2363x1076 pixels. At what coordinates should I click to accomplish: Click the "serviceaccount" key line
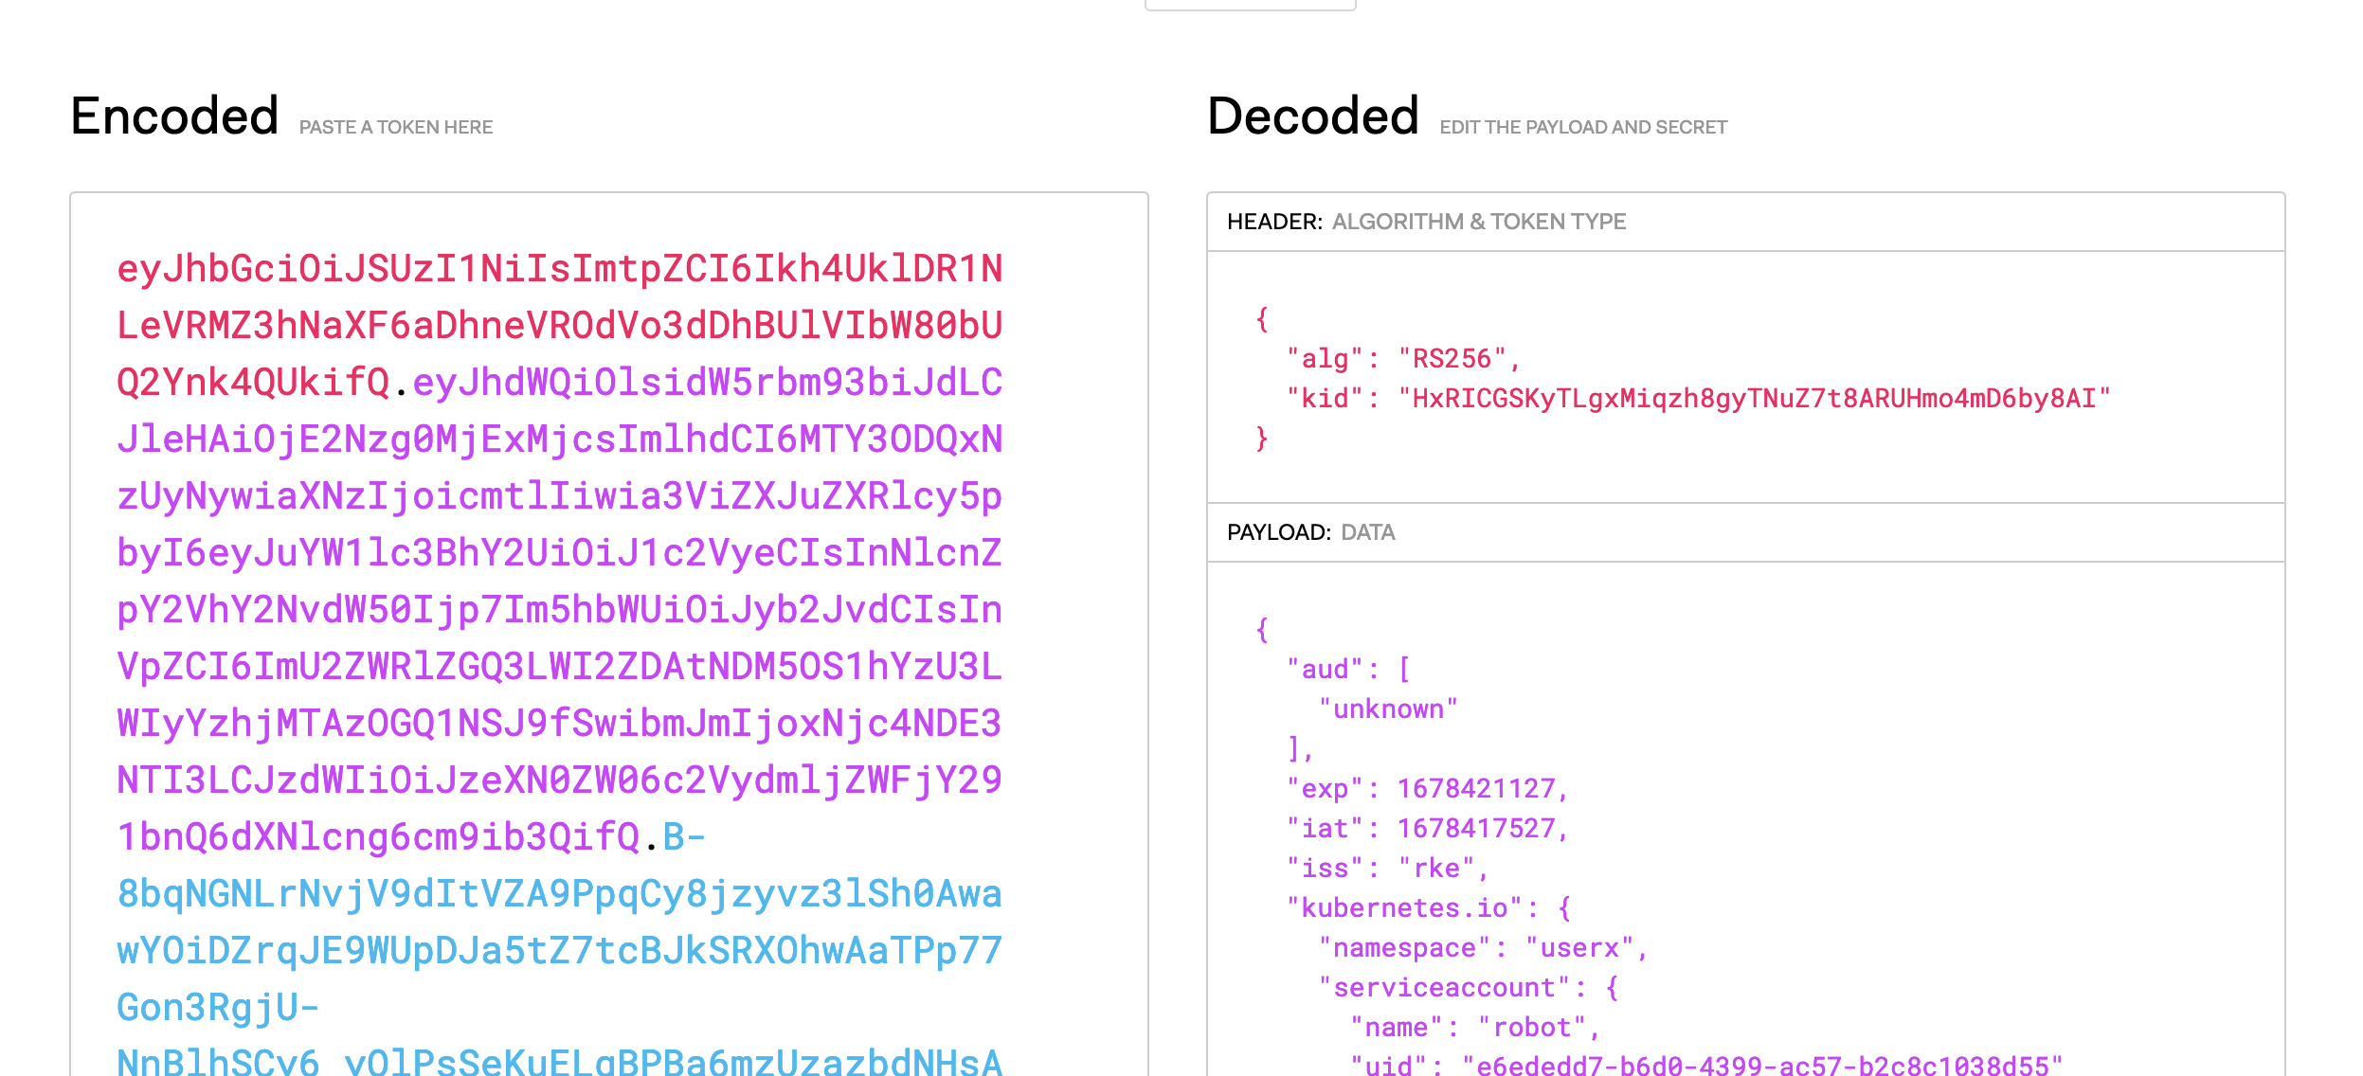tap(1470, 988)
